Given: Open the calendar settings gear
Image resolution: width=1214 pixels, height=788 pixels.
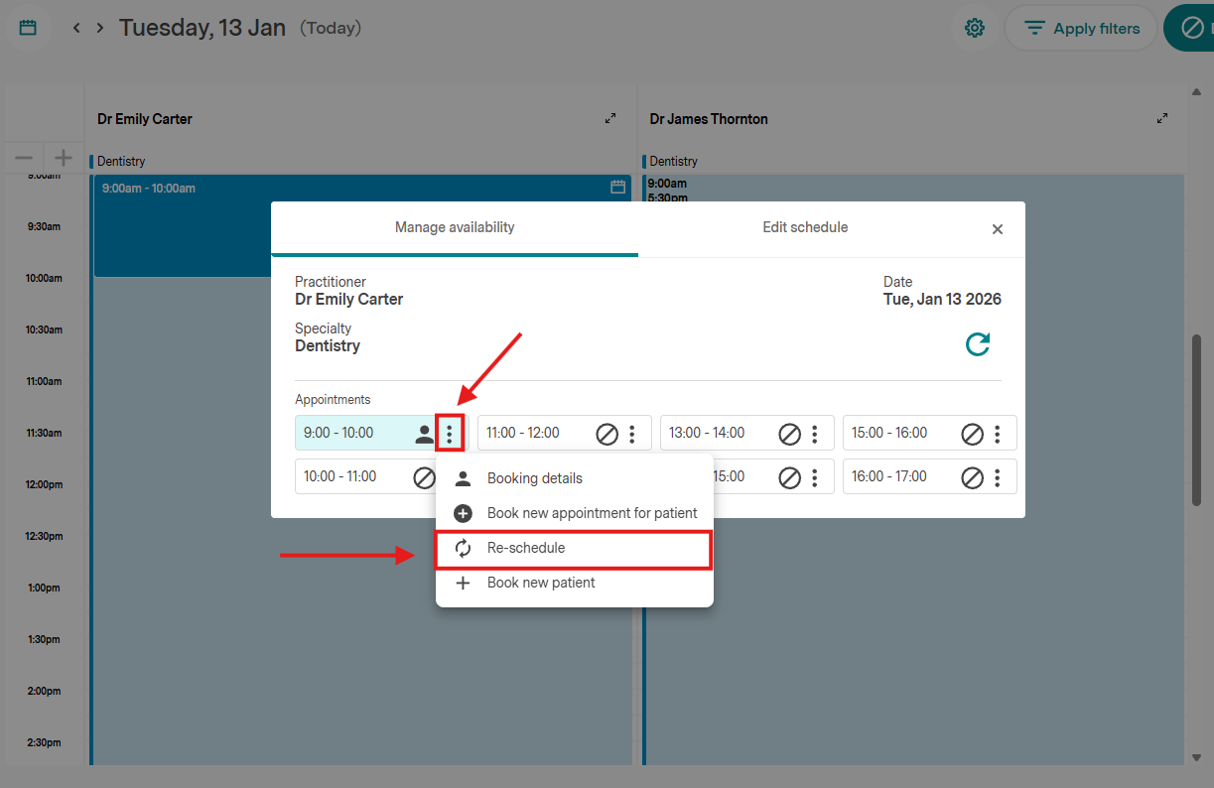Looking at the screenshot, I should pos(975,29).
